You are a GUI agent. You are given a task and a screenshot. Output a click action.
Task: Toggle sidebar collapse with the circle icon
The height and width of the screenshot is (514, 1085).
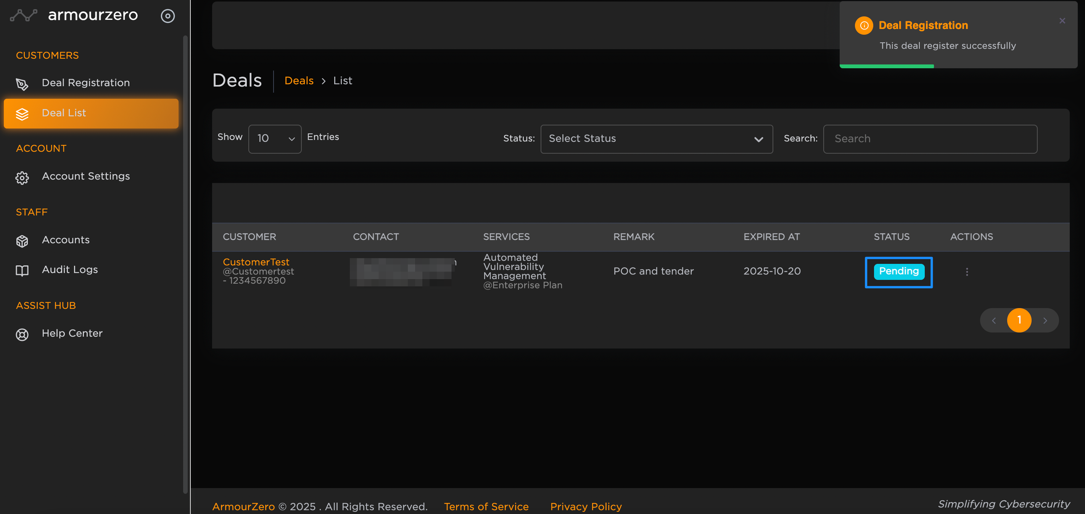click(167, 16)
